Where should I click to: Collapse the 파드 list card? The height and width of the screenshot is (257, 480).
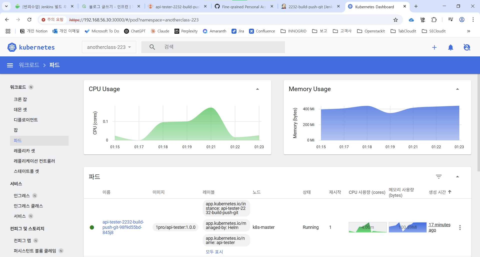point(457,177)
